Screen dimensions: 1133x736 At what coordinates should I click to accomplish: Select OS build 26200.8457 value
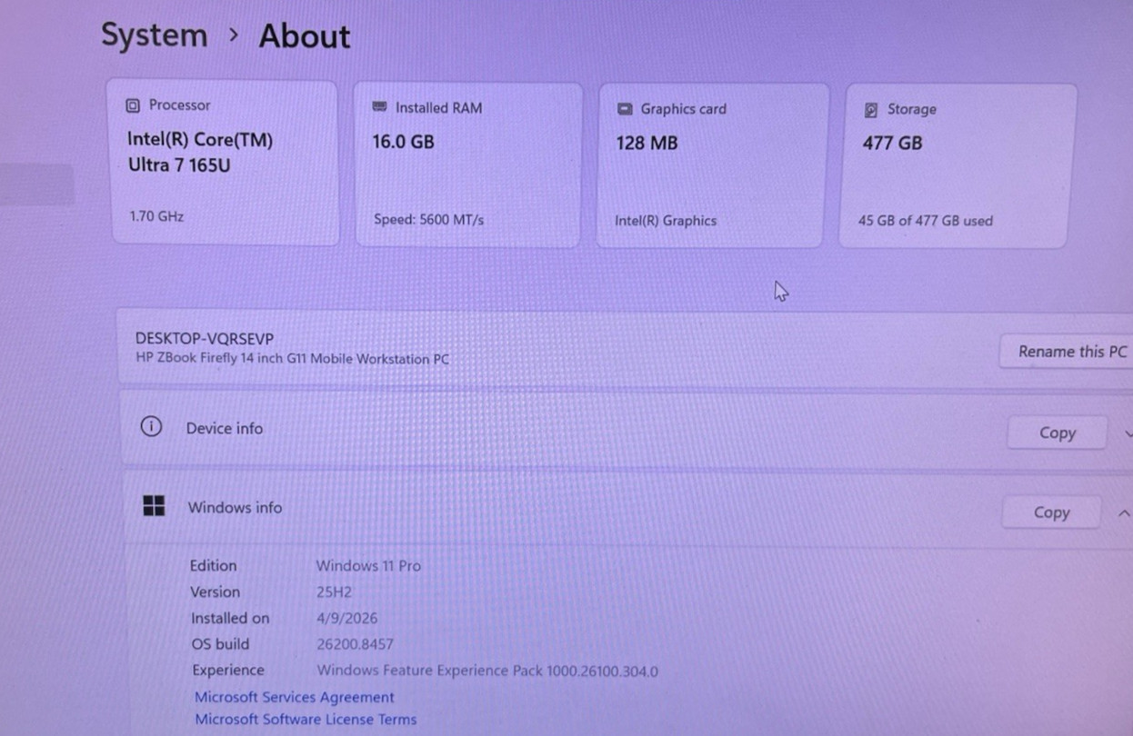click(355, 644)
